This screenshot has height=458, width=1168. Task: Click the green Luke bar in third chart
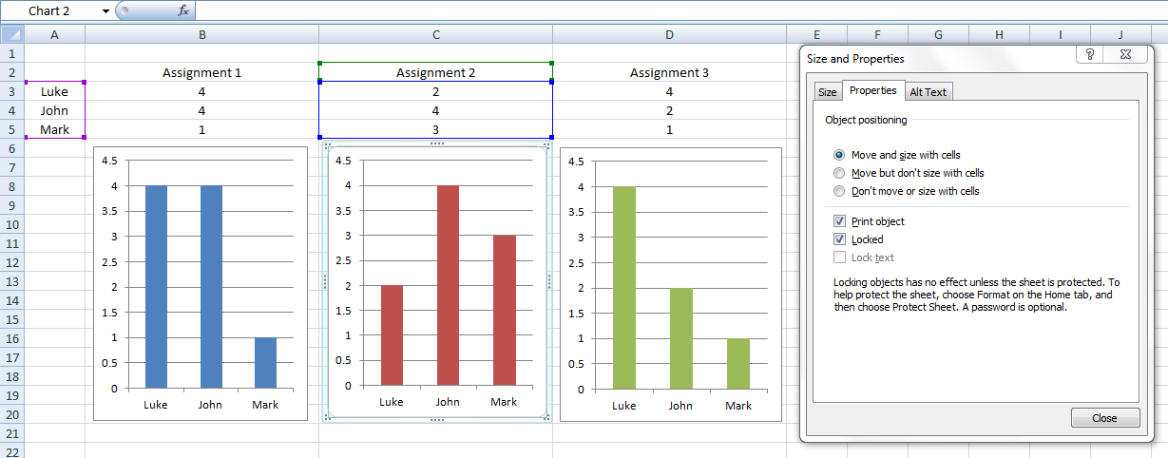pyautogui.click(x=623, y=285)
